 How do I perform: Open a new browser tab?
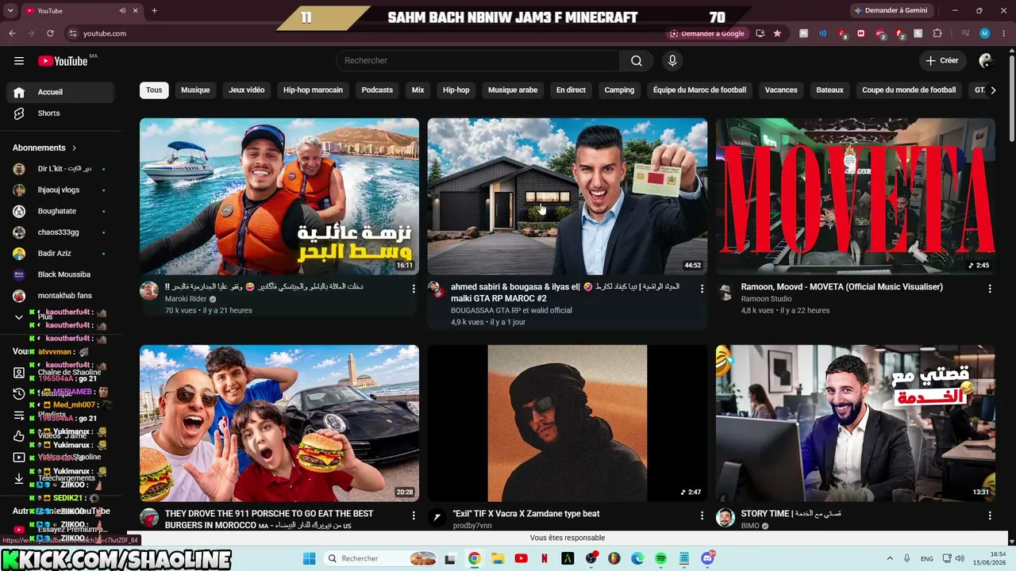154,10
